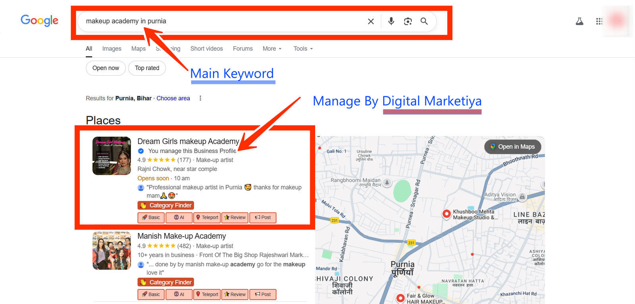Click Category Finder under Dream Girls Academy
The height and width of the screenshot is (304, 635).
166,205
